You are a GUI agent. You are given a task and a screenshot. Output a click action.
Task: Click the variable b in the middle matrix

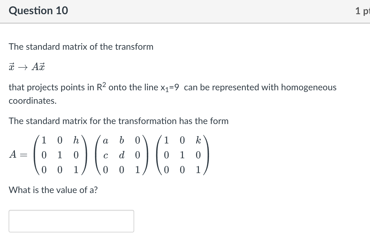pyautogui.click(x=121, y=141)
